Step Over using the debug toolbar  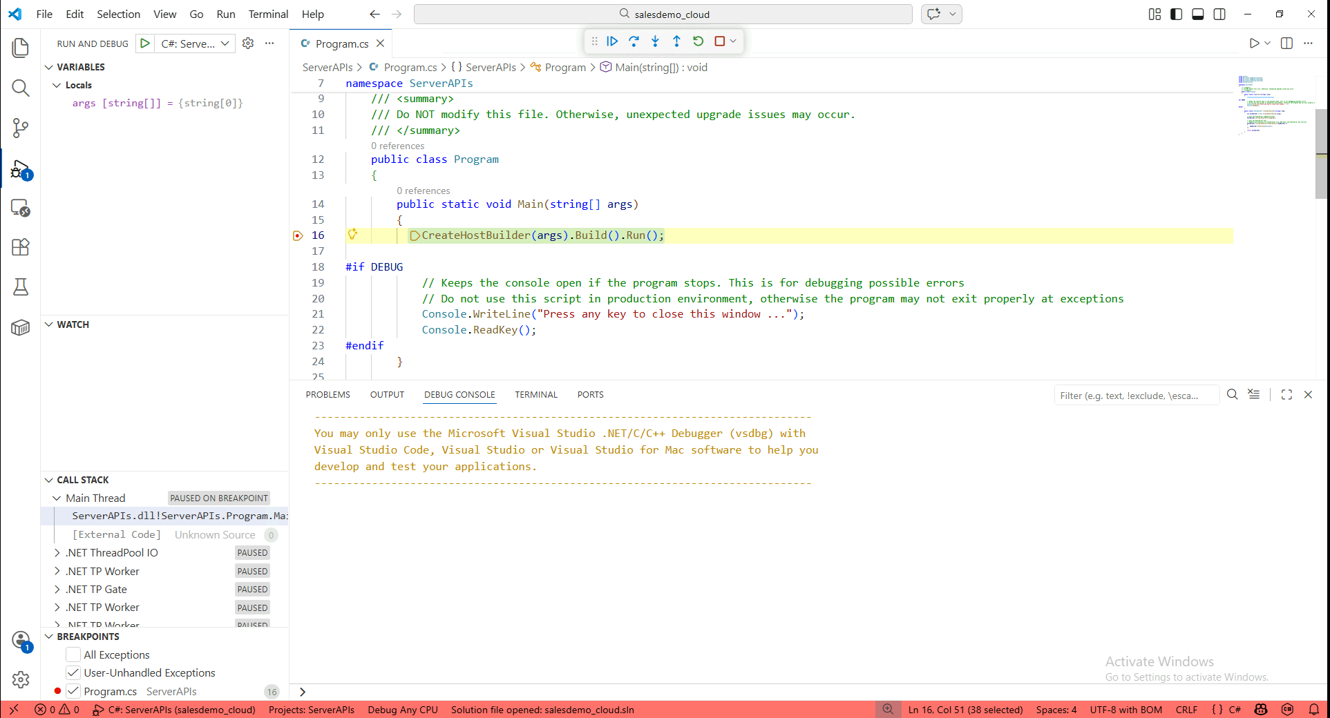(x=634, y=41)
